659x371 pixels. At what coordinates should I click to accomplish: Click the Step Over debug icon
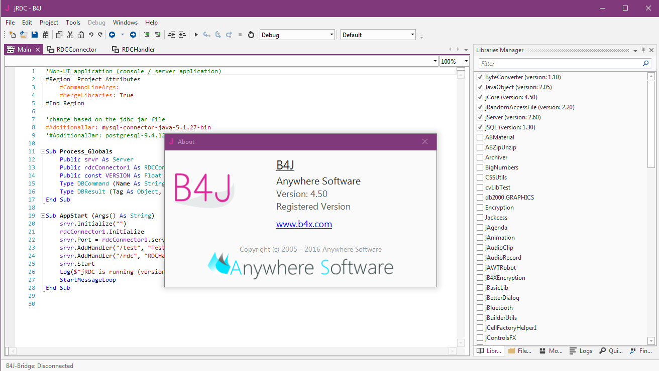click(218, 35)
